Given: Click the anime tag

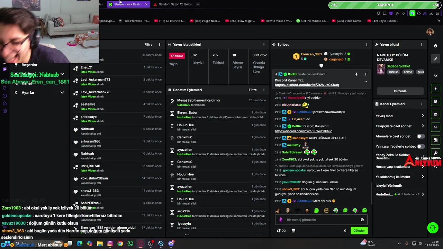Looking at the screenshot, I should (408, 72).
